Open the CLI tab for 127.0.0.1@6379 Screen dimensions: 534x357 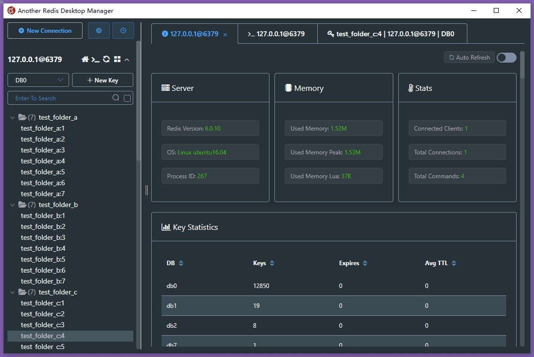click(x=277, y=33)
